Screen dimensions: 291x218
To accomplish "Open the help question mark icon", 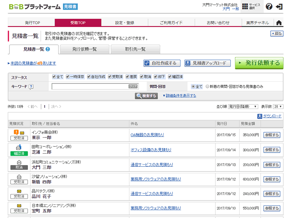I will [x=269, y=7].
